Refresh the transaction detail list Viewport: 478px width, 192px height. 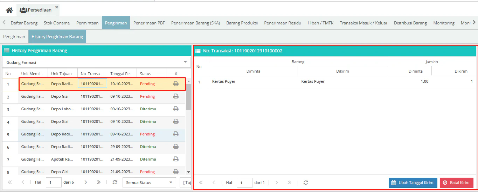(x=306, y=183)
